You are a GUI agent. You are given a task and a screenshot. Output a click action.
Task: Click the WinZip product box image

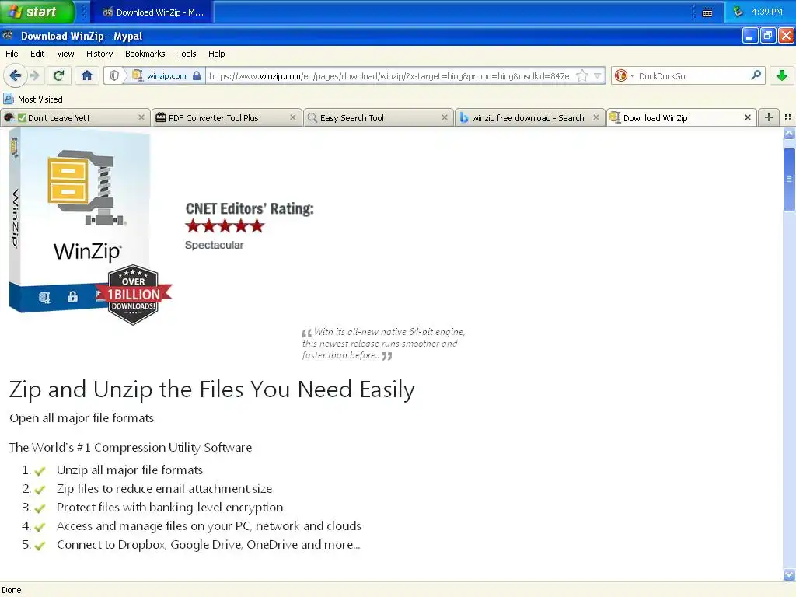80,220
